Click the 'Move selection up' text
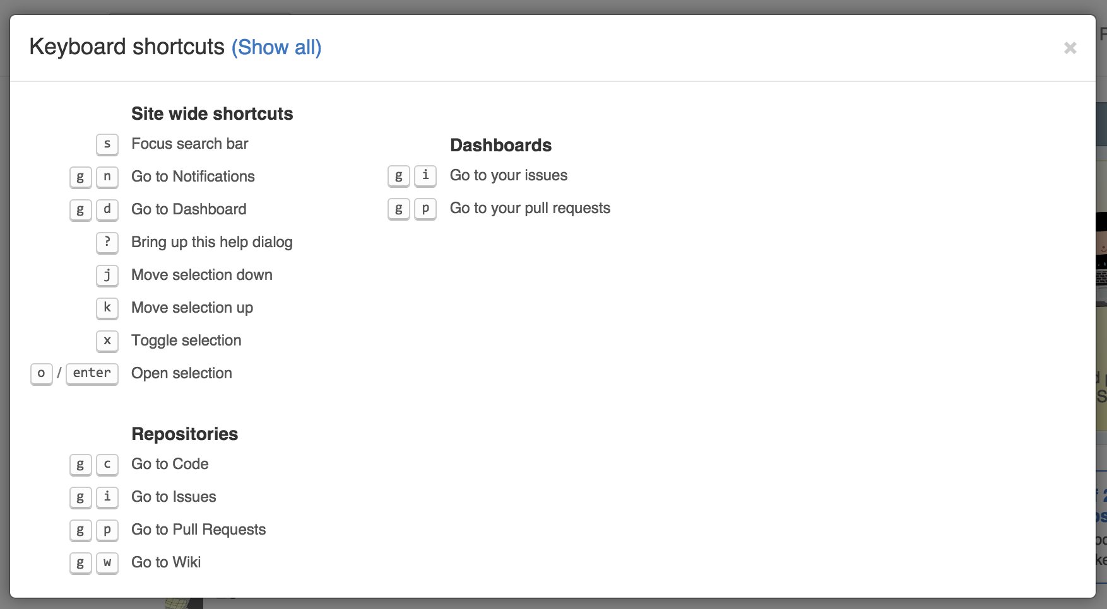 click(192, 308)
